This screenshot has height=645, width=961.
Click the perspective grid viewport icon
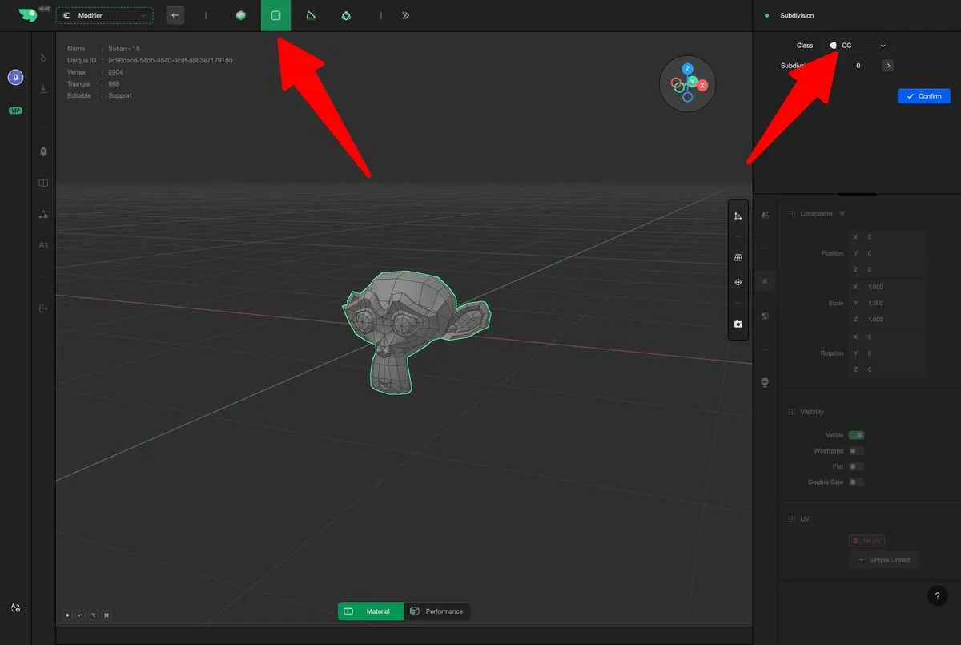[738, 257]
